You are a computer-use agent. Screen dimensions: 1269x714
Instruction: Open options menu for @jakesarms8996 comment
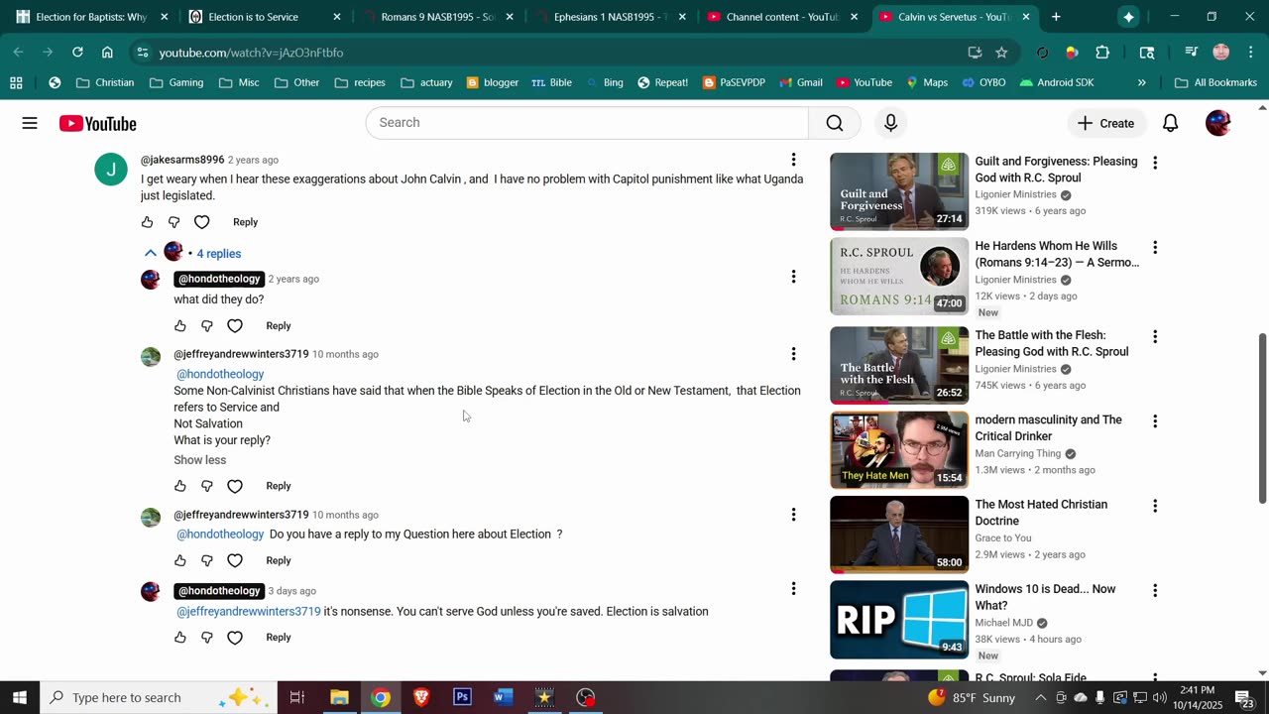coord(793,160)
